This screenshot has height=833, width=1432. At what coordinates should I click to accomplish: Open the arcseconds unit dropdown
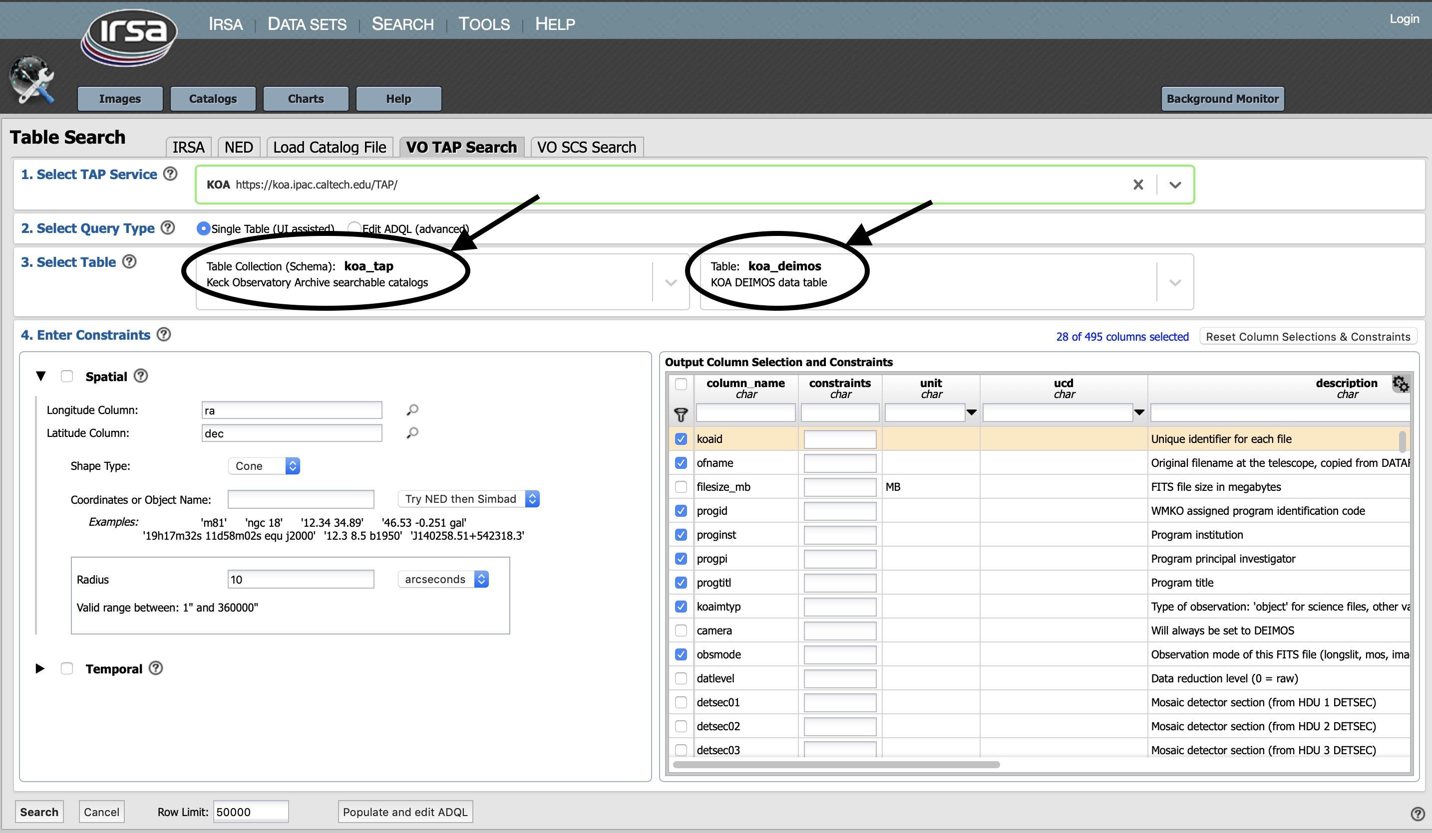(443, 579)
